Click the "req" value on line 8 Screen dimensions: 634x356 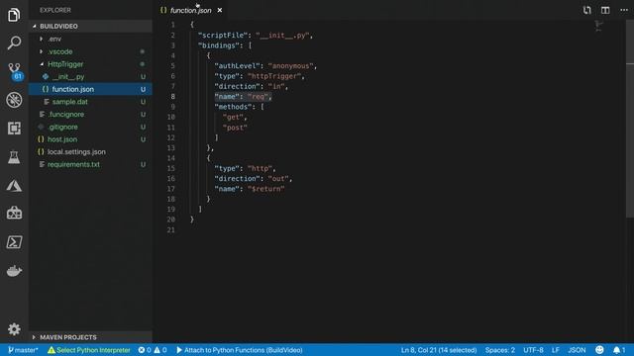click(x=258, y=97)
